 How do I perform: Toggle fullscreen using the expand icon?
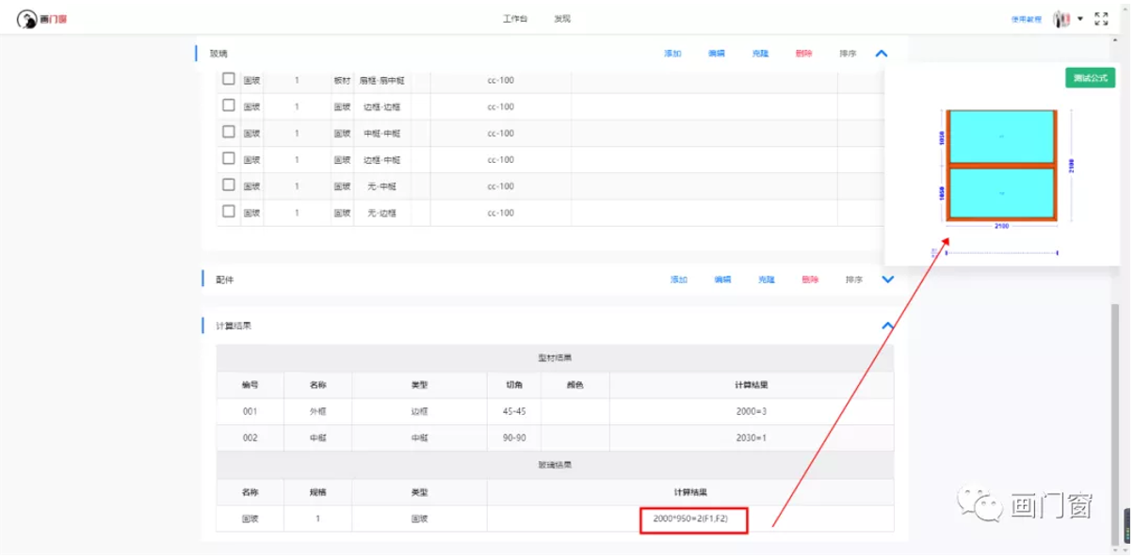click(1101, 19)
